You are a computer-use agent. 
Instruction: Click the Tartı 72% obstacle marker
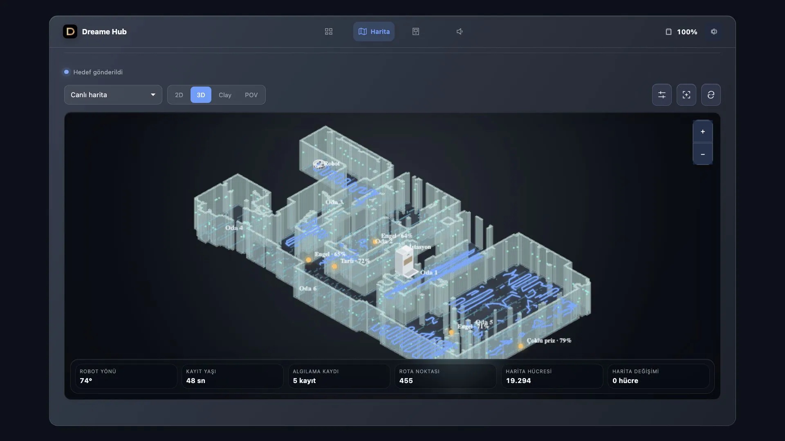(334, 266)
